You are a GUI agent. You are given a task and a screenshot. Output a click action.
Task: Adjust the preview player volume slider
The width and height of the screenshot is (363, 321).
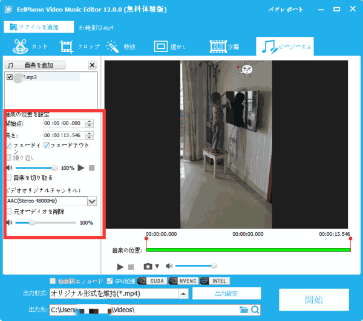pos(196,266)
